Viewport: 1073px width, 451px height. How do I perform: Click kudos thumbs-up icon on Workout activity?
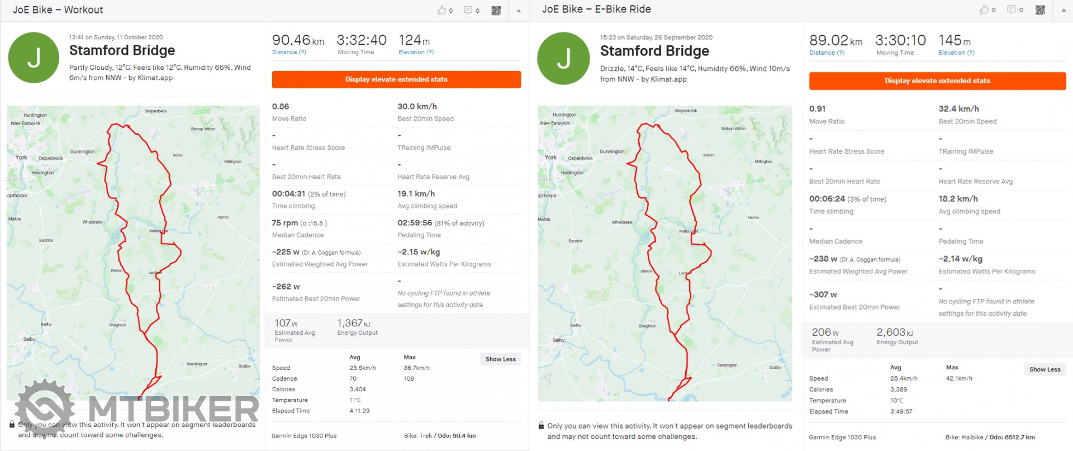pos(441,10)
